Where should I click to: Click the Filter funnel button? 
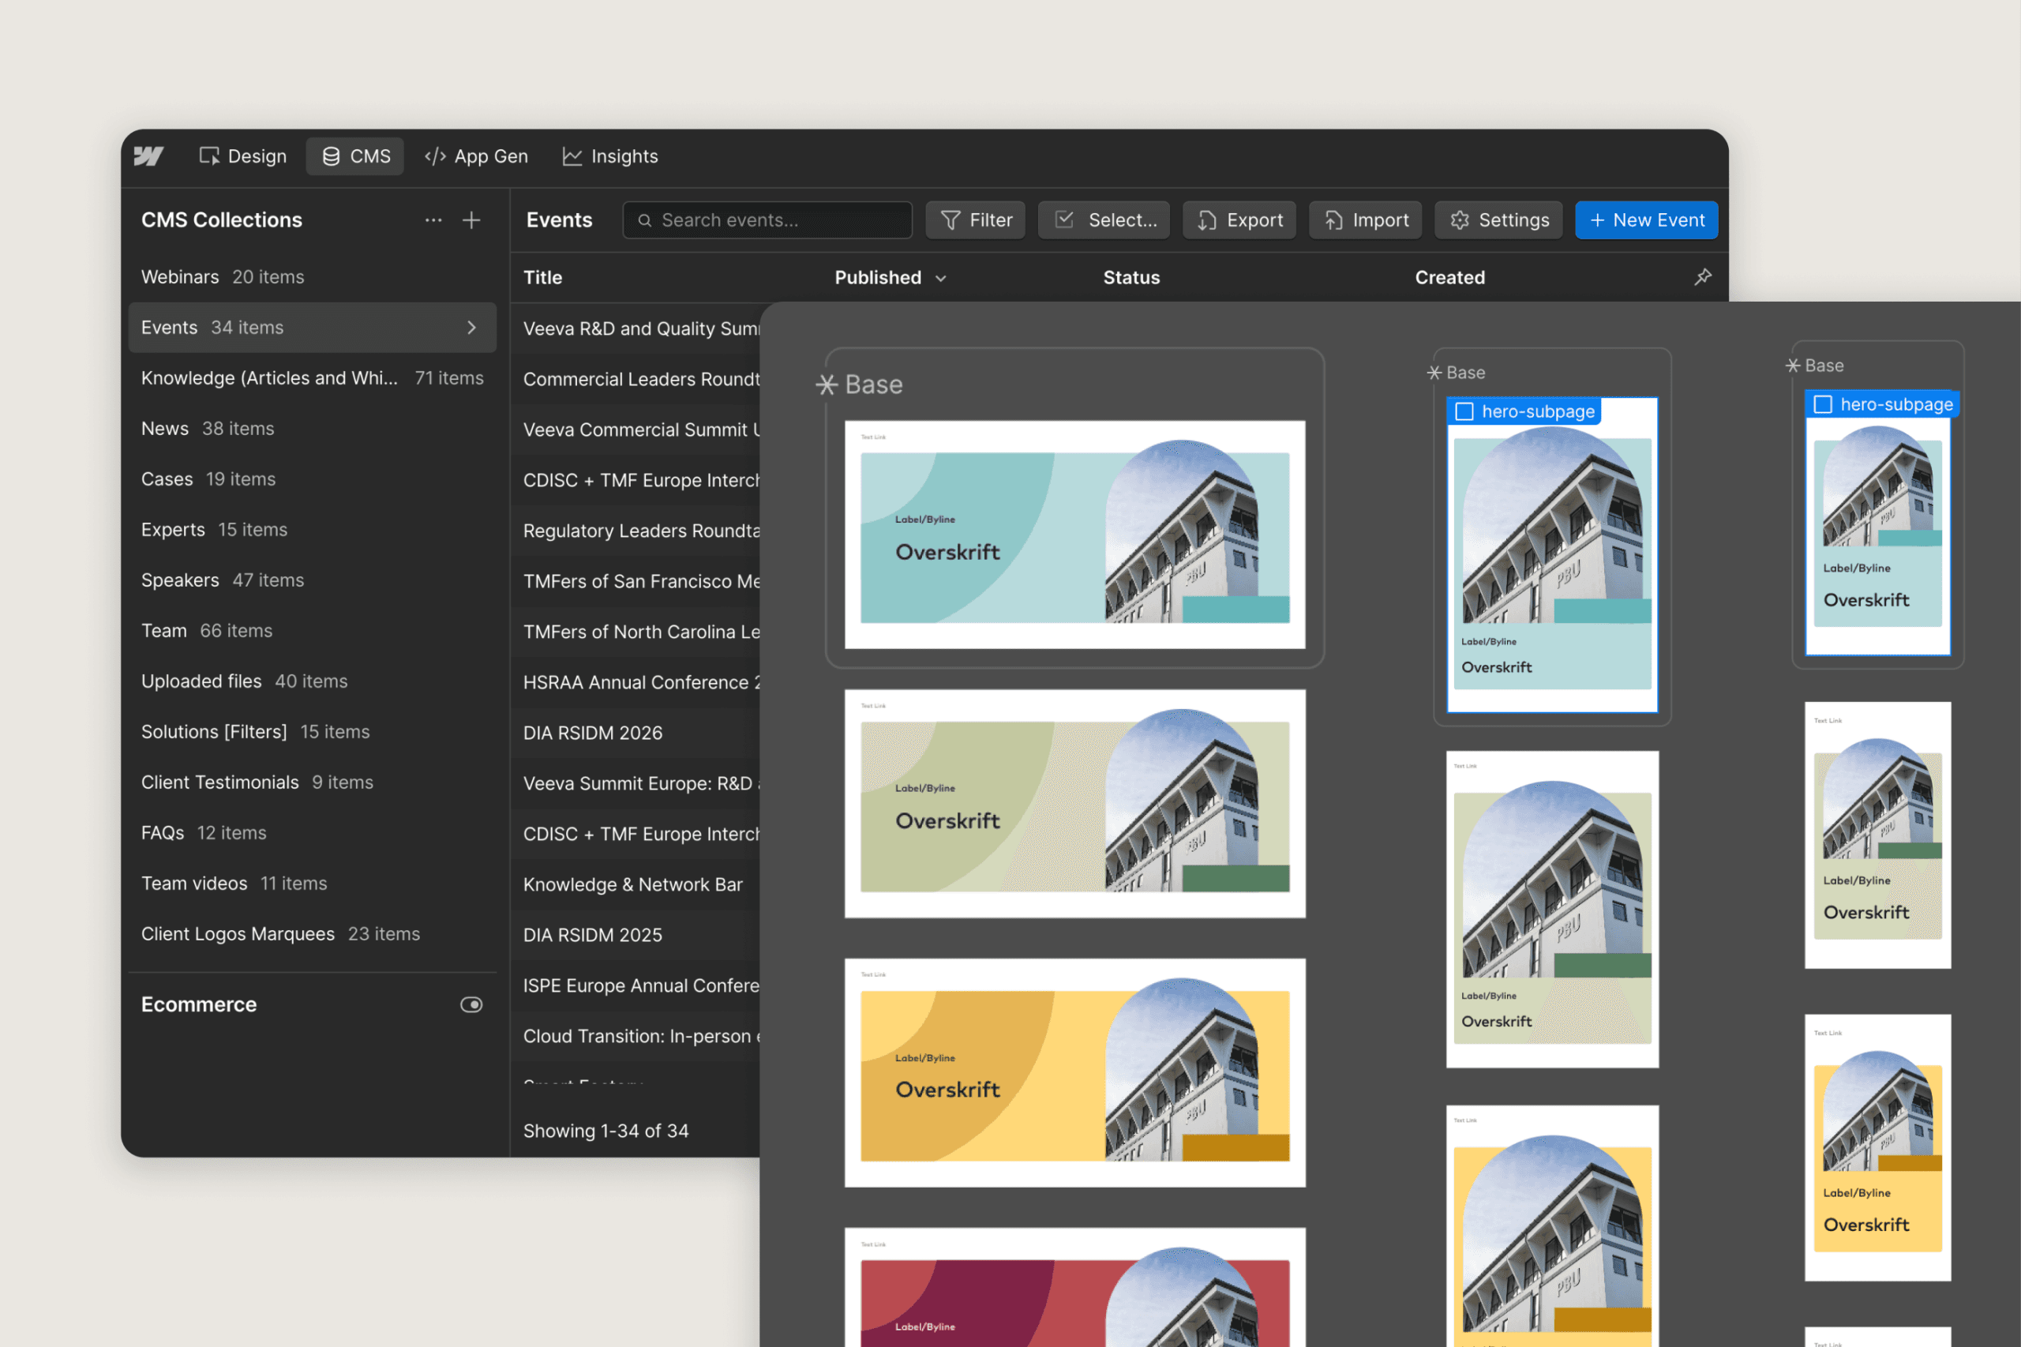click(x=975, y=220)
